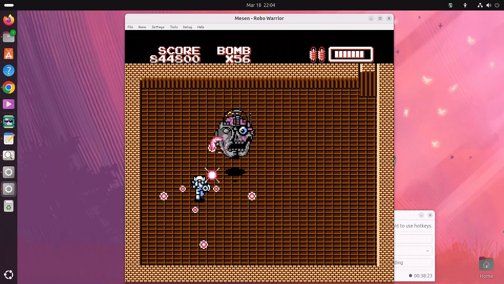The width and height of the screenshot is (504, 284).
Task: Click the "nt to use hotkeys." text
Action: [x=413, y=226]
